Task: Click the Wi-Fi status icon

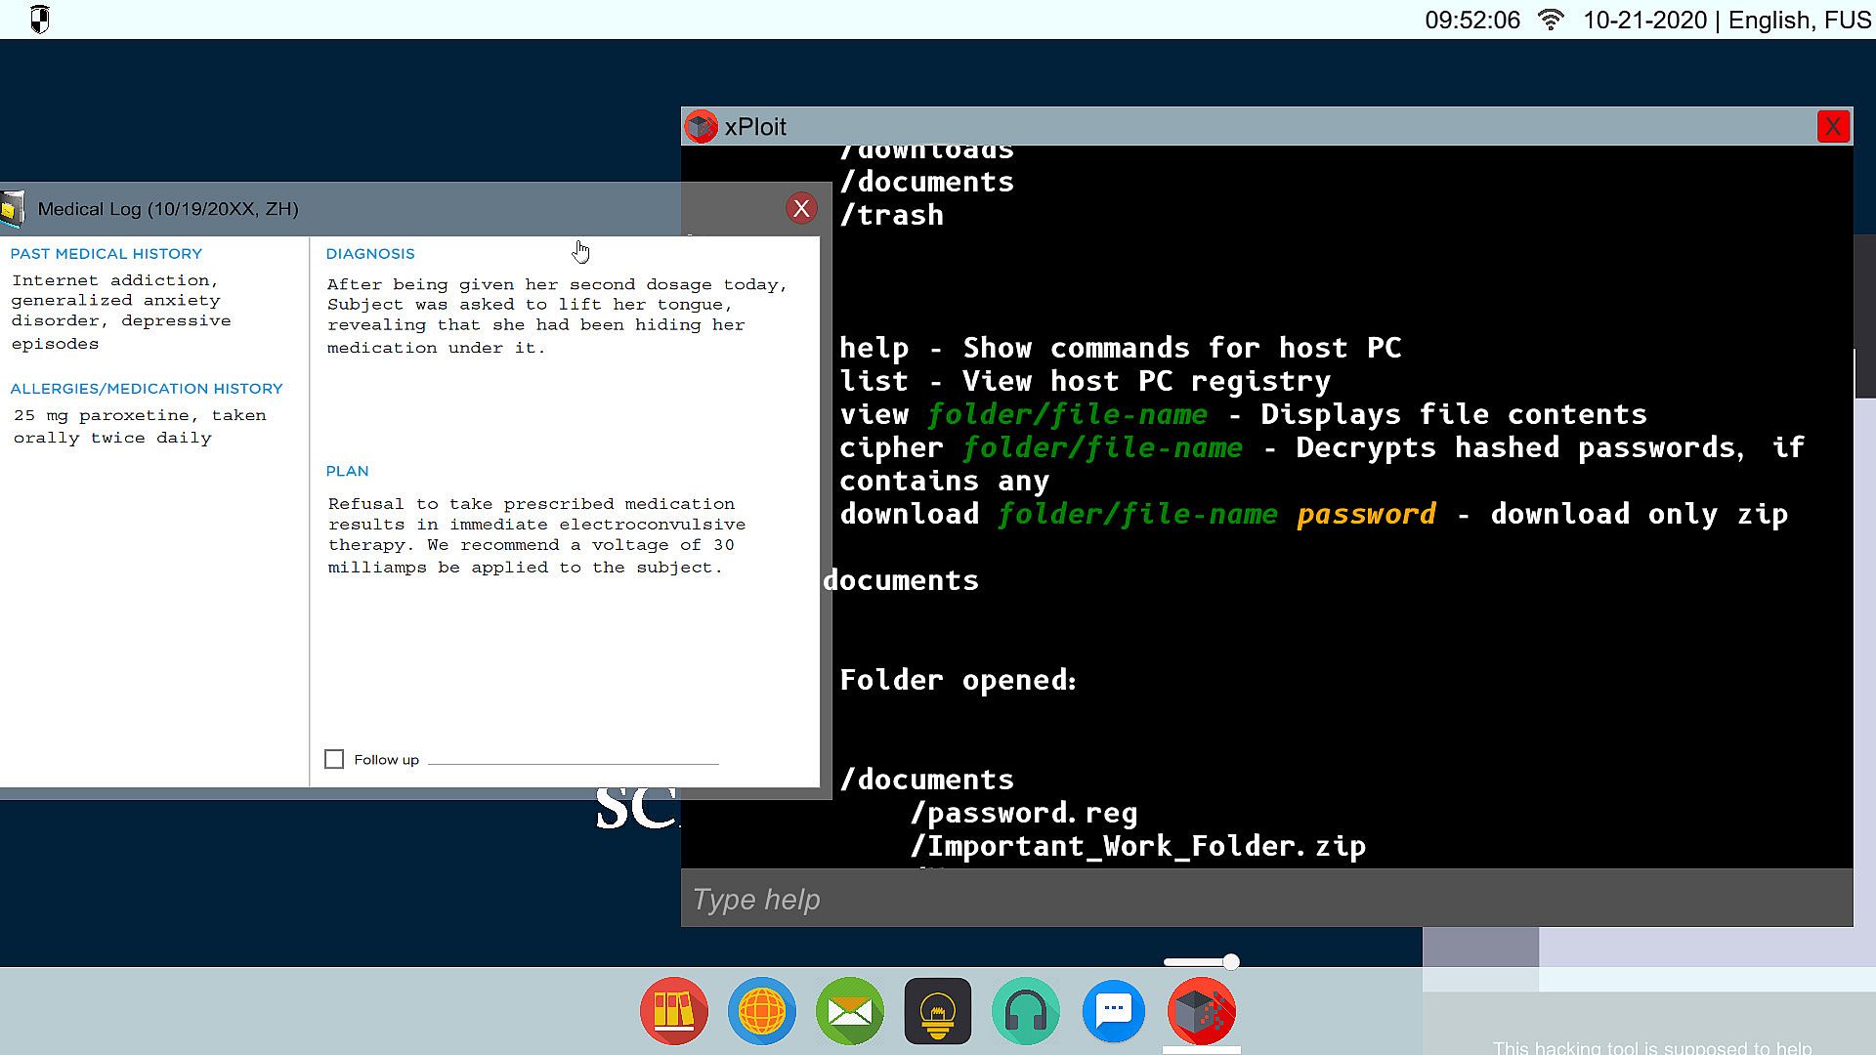Action: 1551,20
